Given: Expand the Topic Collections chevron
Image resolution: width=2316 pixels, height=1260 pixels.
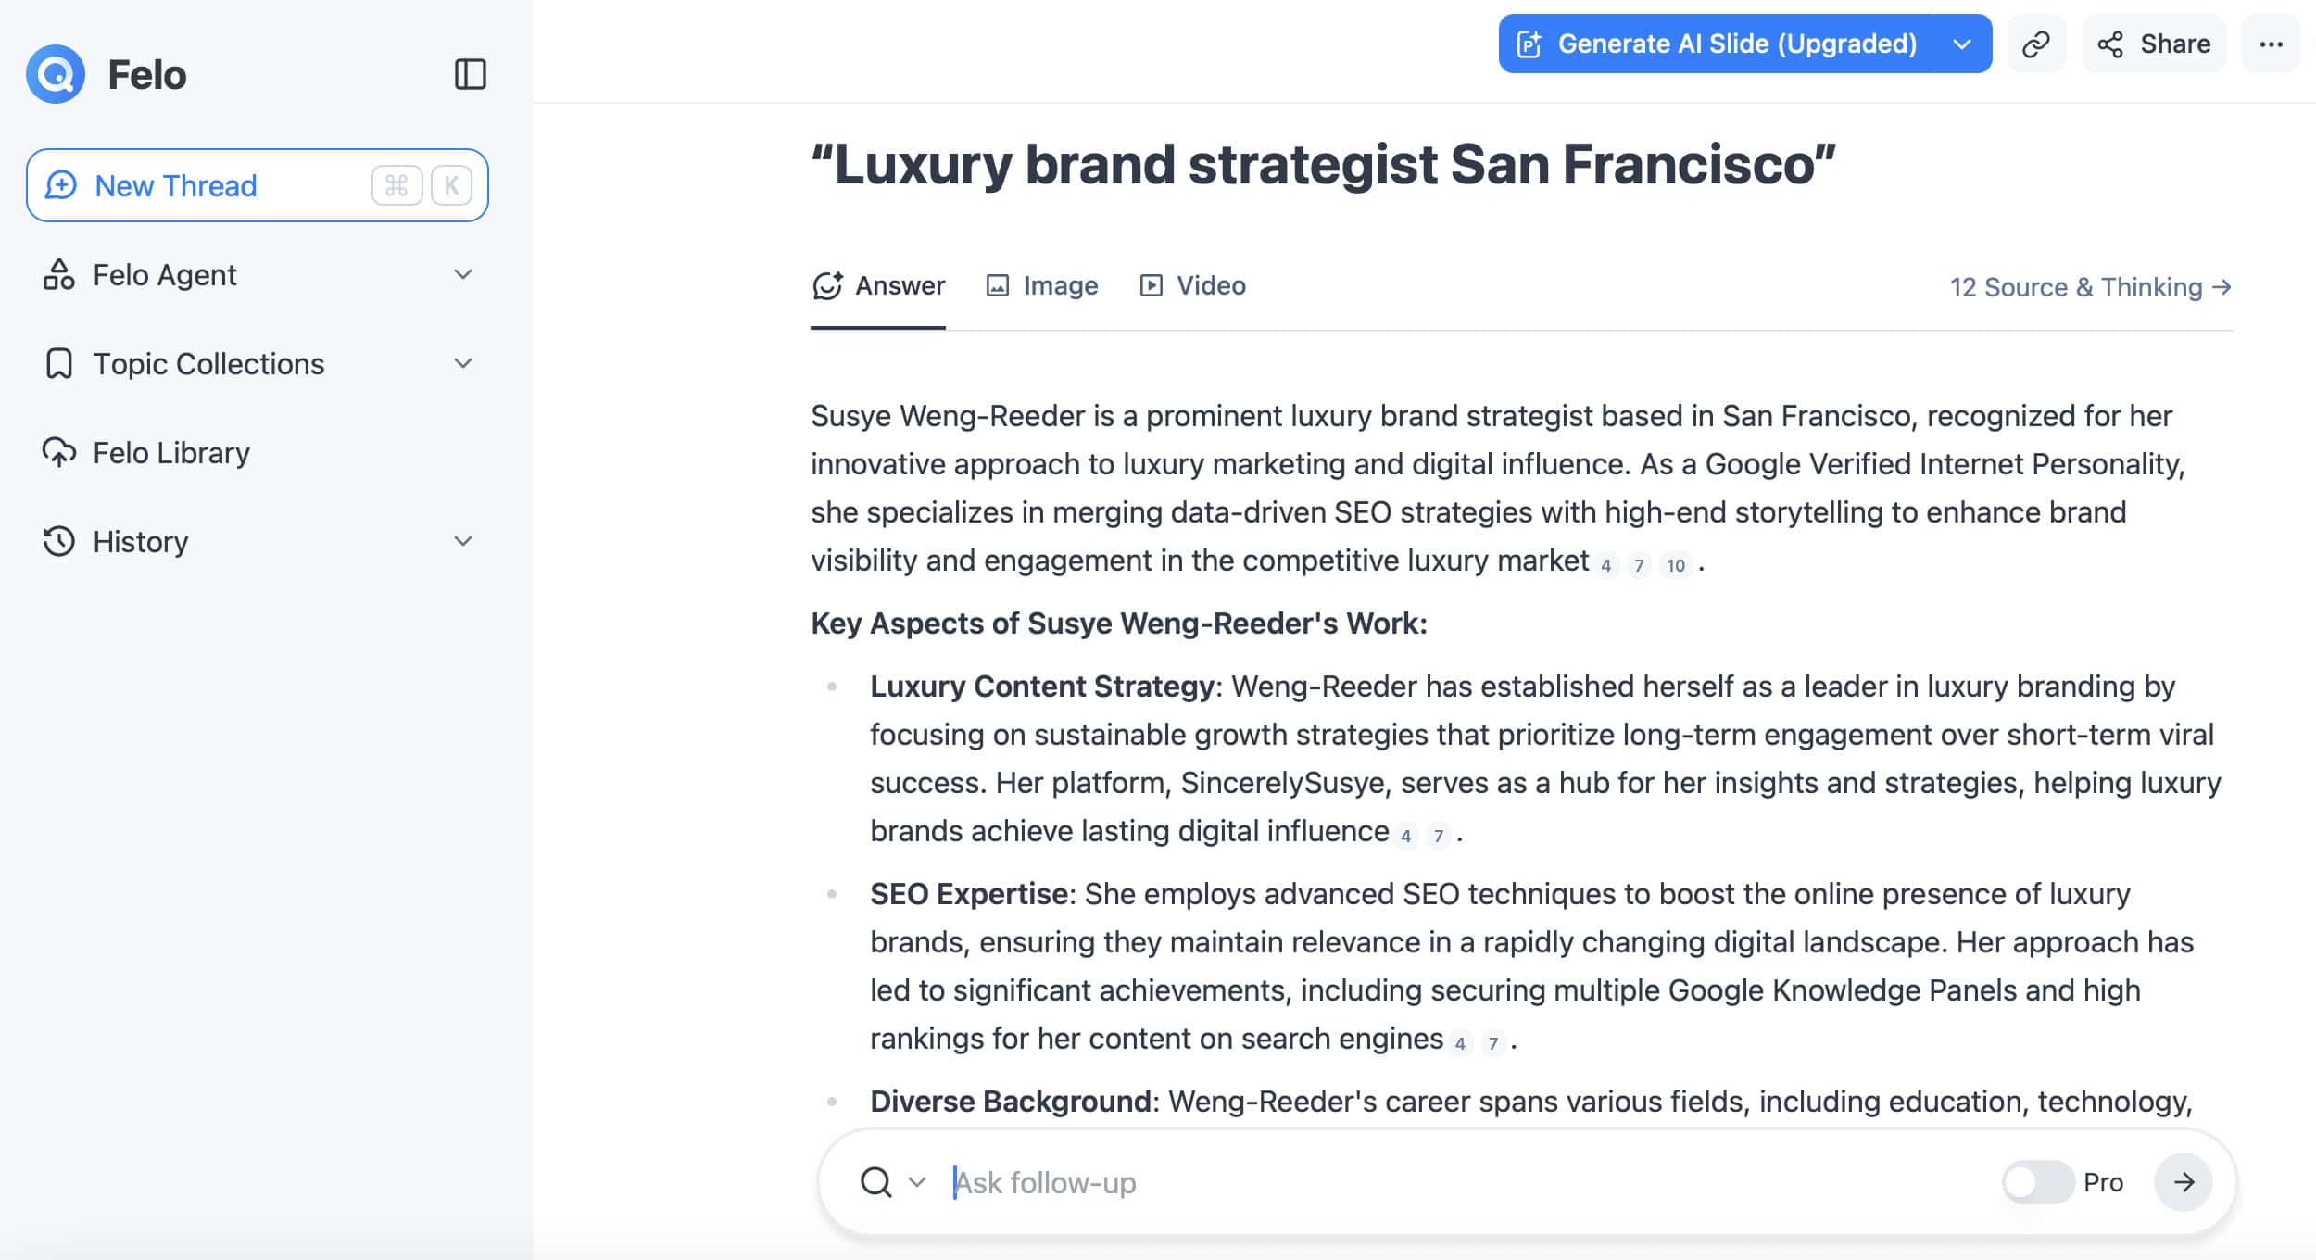Looking at the screenshot, I should 463,363.
